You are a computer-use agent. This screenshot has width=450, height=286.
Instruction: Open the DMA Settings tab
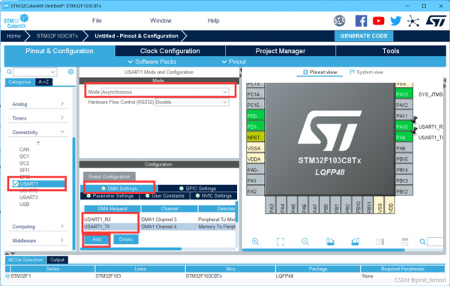(119, 188)
